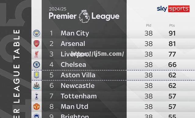Click the Brighton club crest

37,116
